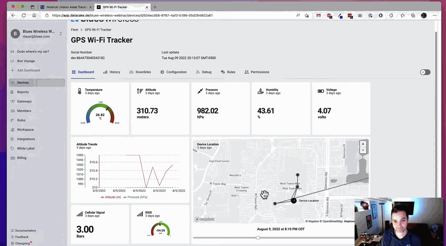Switch to the Downlinks tab
The width and height of the screenshot is (446, 246).
tap(140, 72)
